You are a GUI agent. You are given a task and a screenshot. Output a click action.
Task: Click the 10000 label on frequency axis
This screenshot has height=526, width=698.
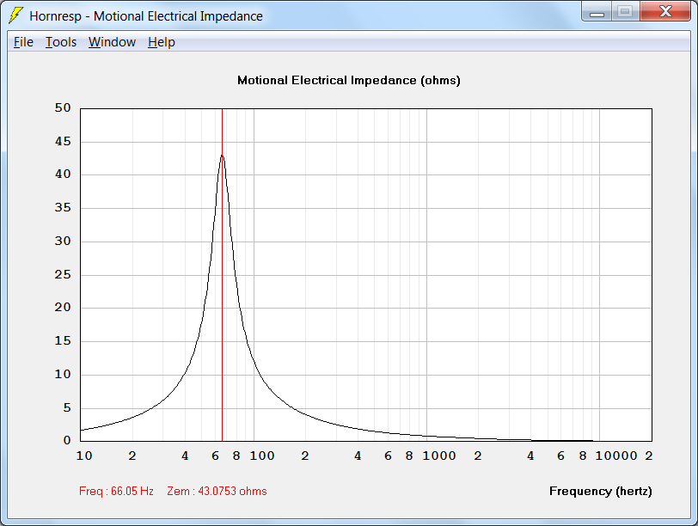pos(616,456)
